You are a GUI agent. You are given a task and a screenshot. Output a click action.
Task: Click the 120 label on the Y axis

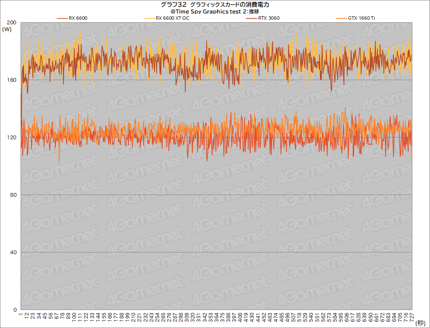pyautogui.click(x=12, y=138)
